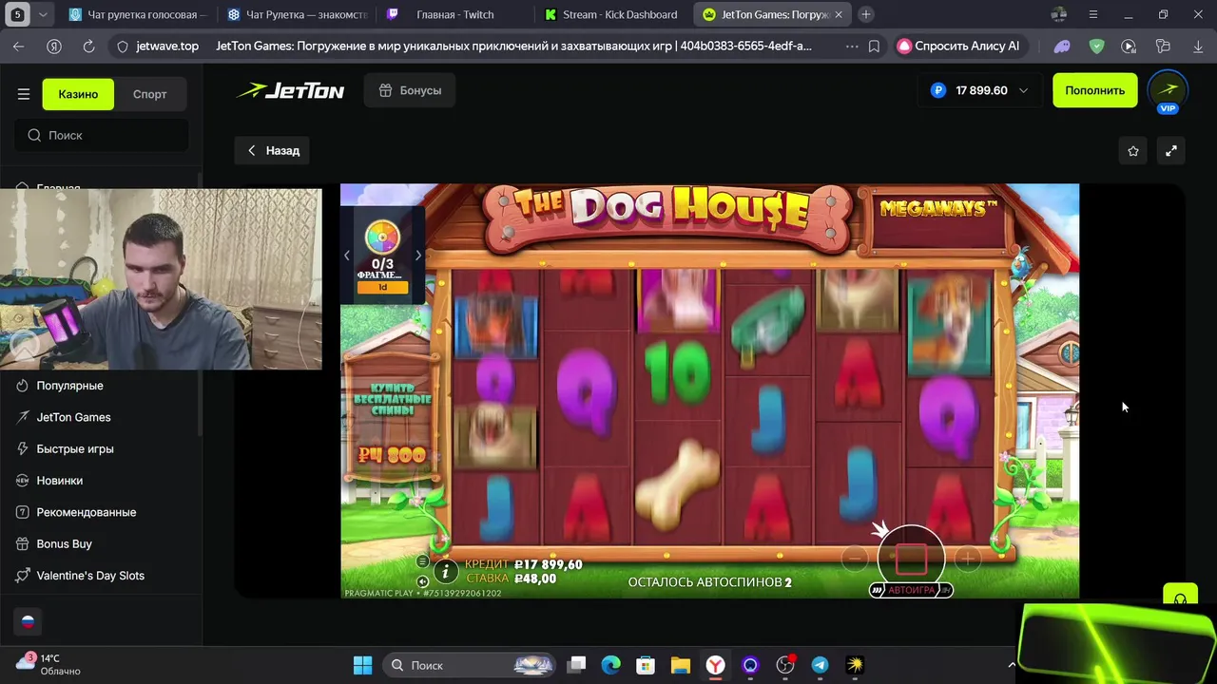Viewport: 1217px width, 684px height.
Task: Click the АВТОИГРА autoplay button
Action: [x=911, y=590]
